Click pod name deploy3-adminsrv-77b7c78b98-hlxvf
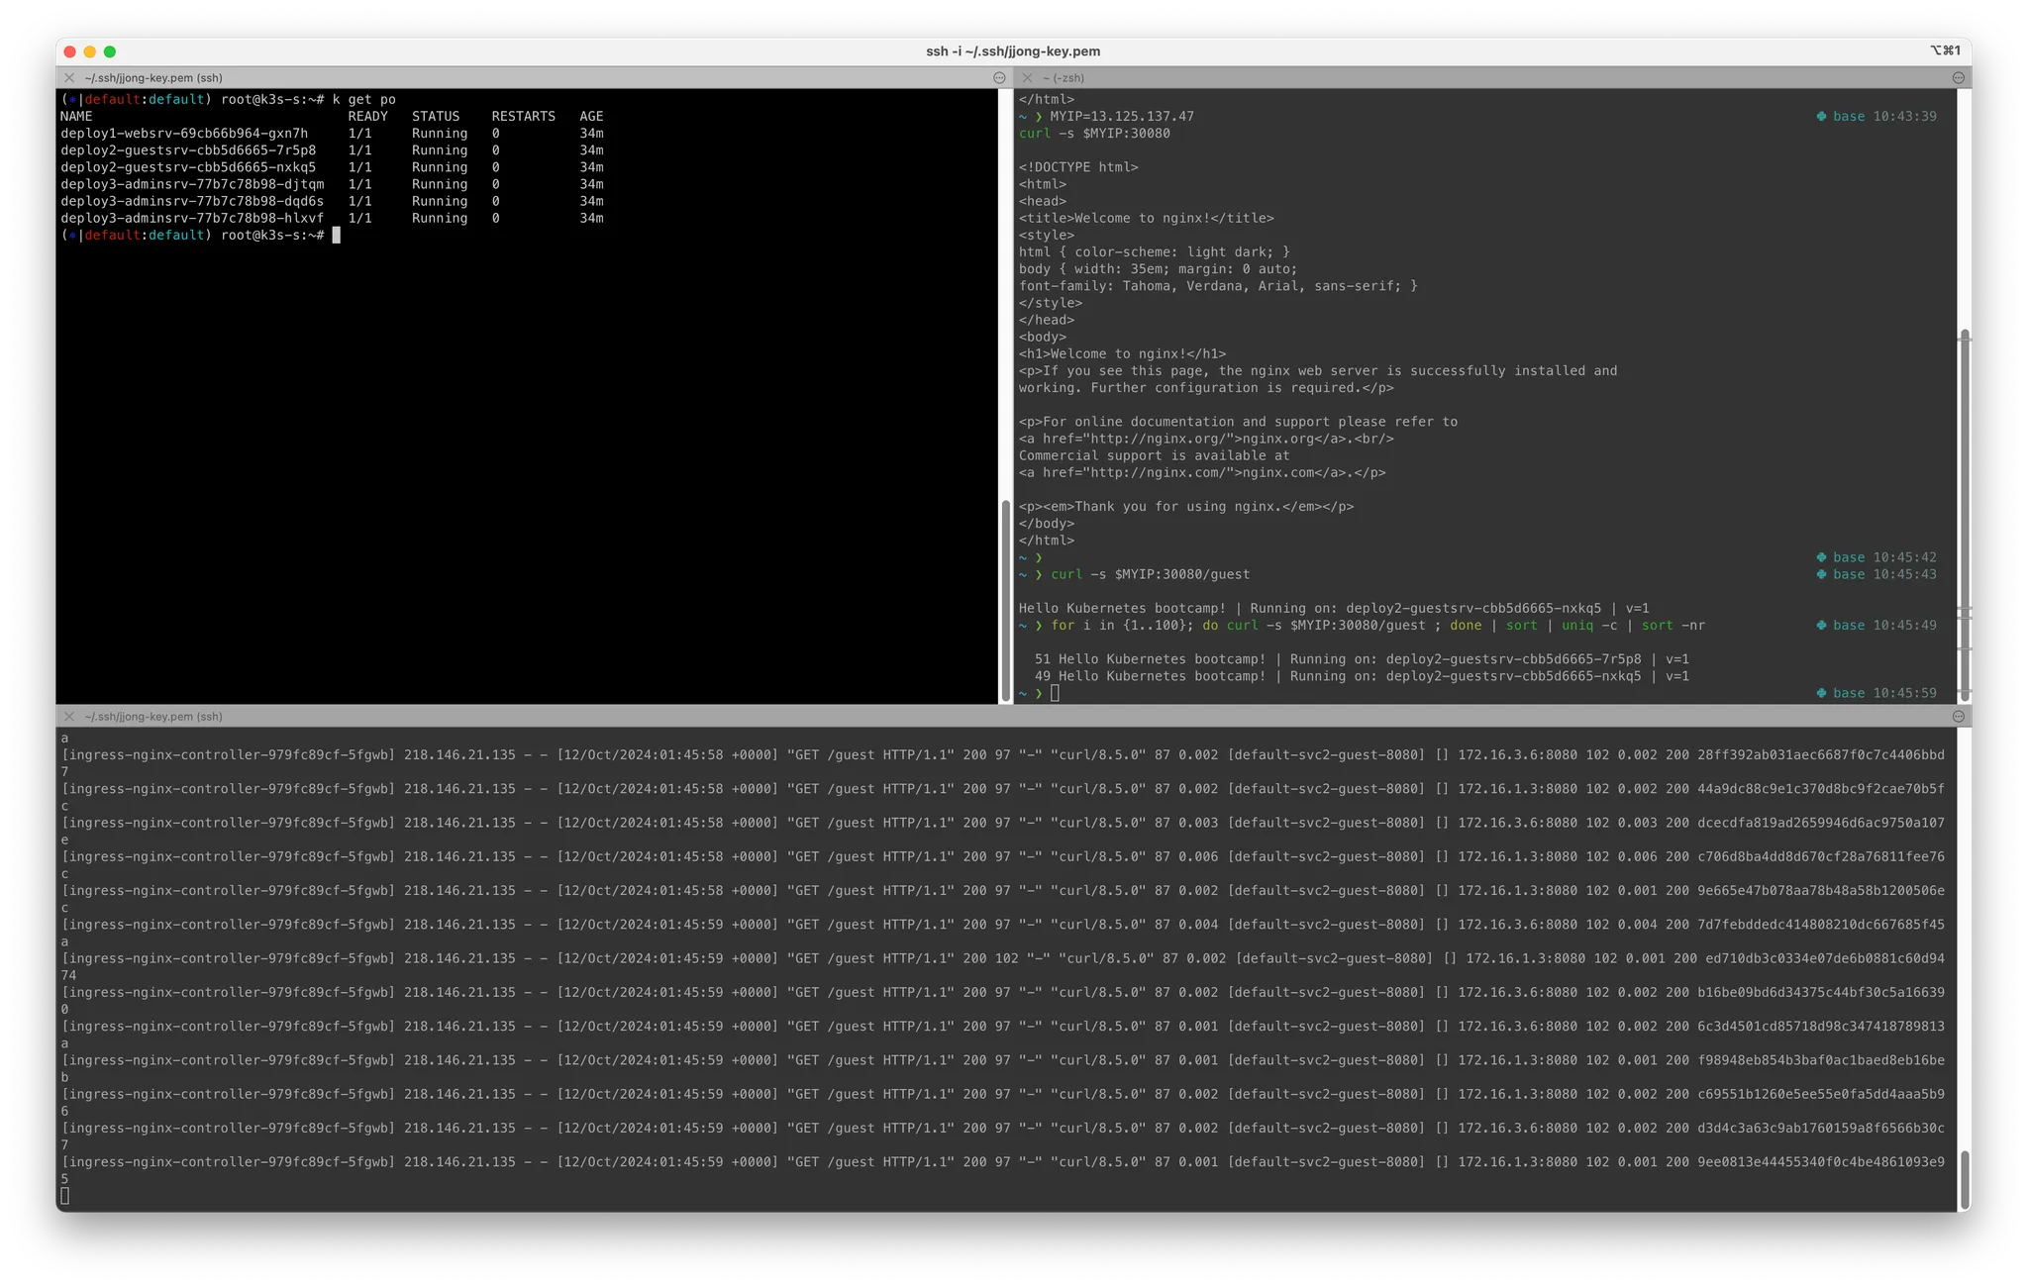Screen dimensions: 2028x1286 click(x=192, y=218)
